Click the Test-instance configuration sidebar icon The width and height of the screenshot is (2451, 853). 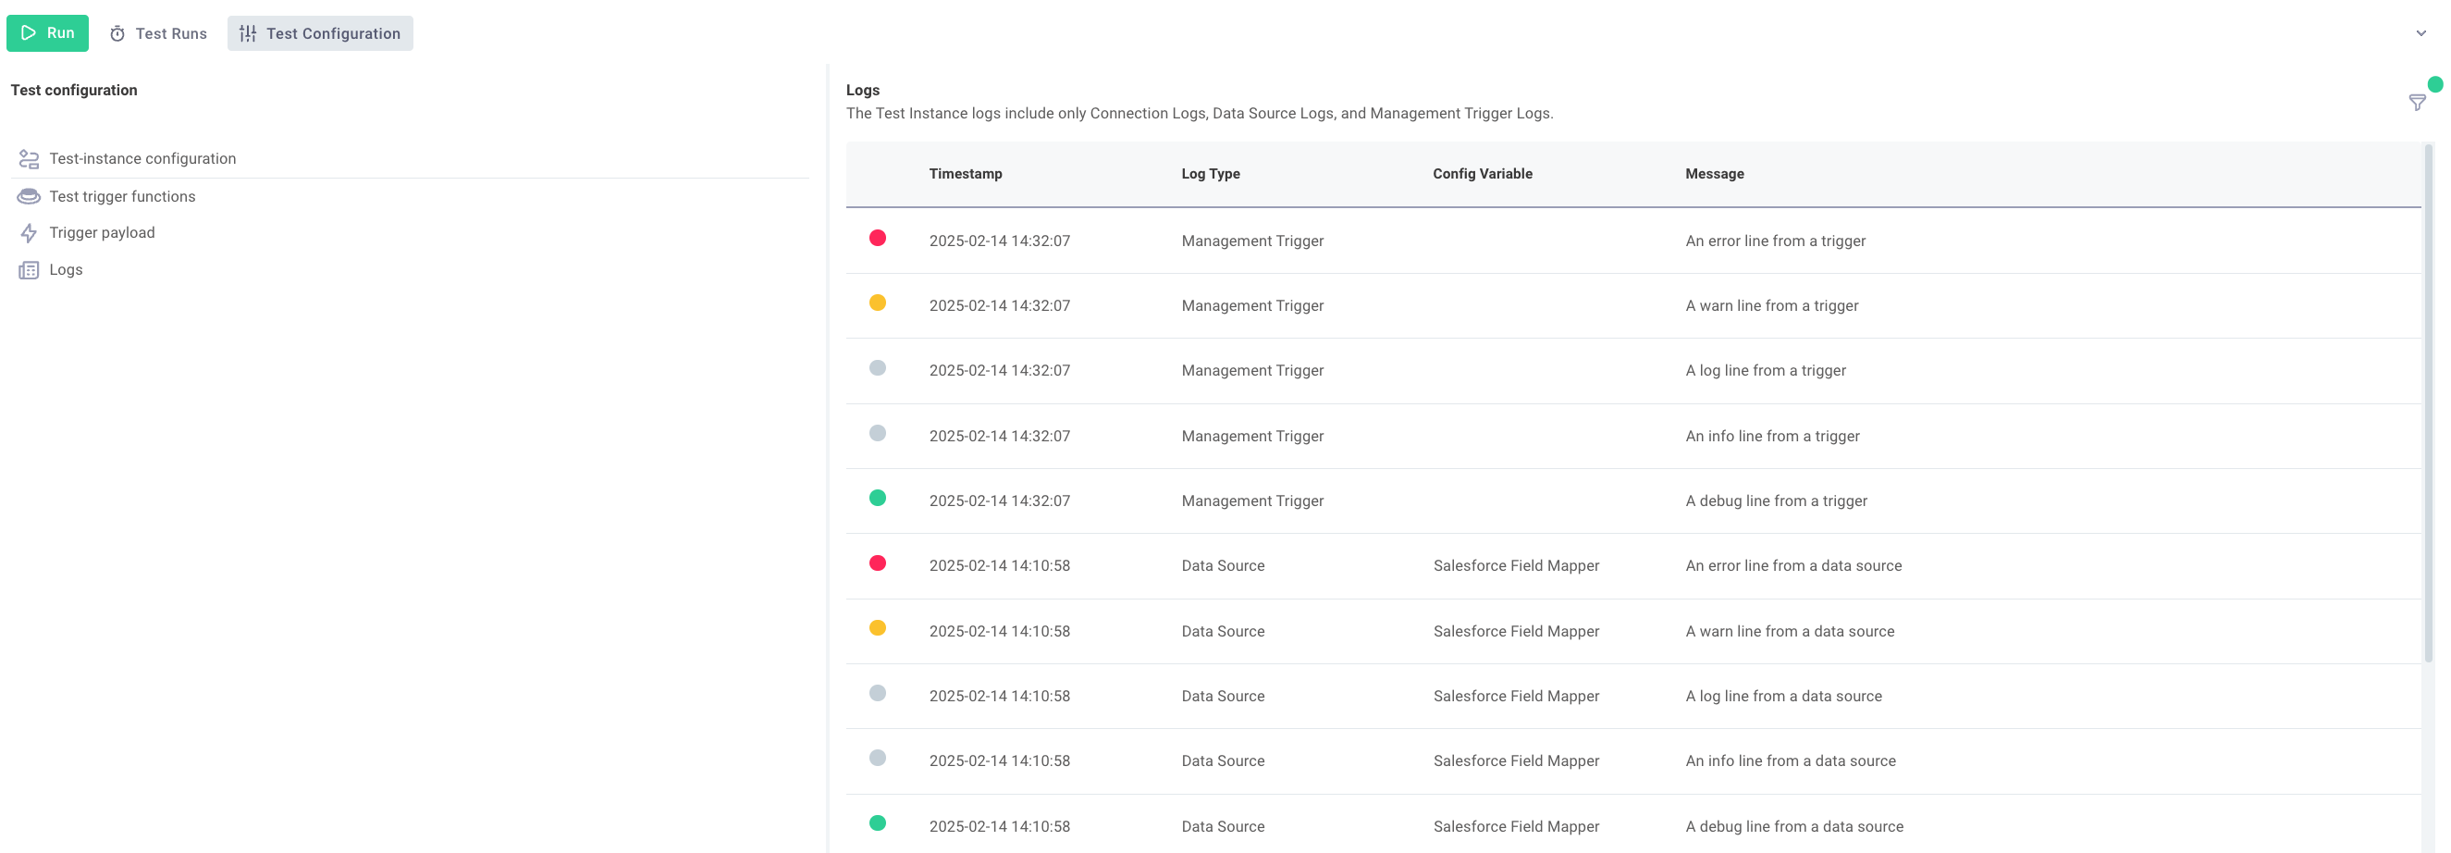pos(28,159)
